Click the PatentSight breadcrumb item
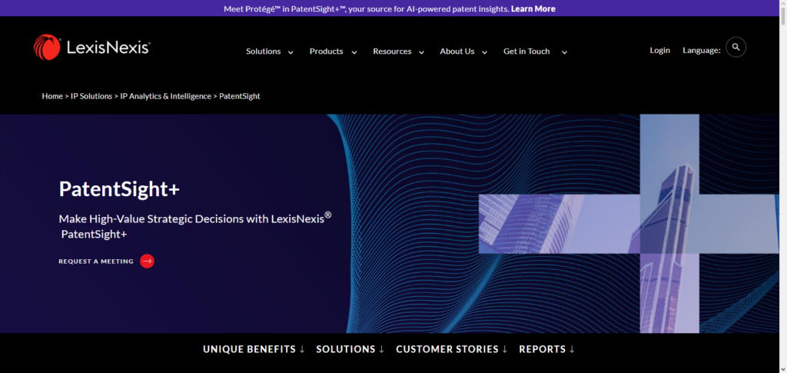Image resolution: width=787 pixels, height=373 pixels. pyautogui.click(x=240, y=96)
